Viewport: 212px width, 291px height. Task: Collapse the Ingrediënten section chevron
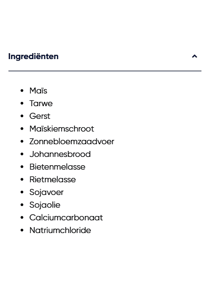195,56
